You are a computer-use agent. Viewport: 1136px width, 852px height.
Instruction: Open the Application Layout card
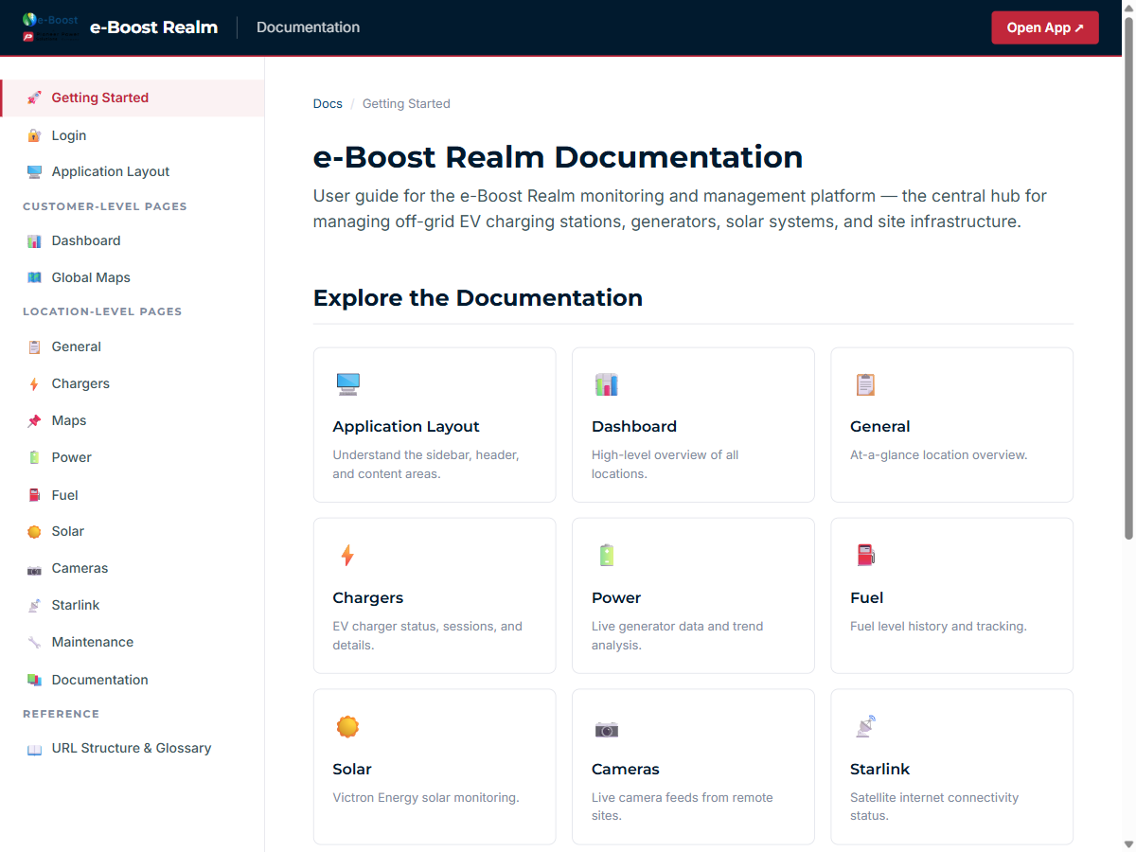[434, 424]
